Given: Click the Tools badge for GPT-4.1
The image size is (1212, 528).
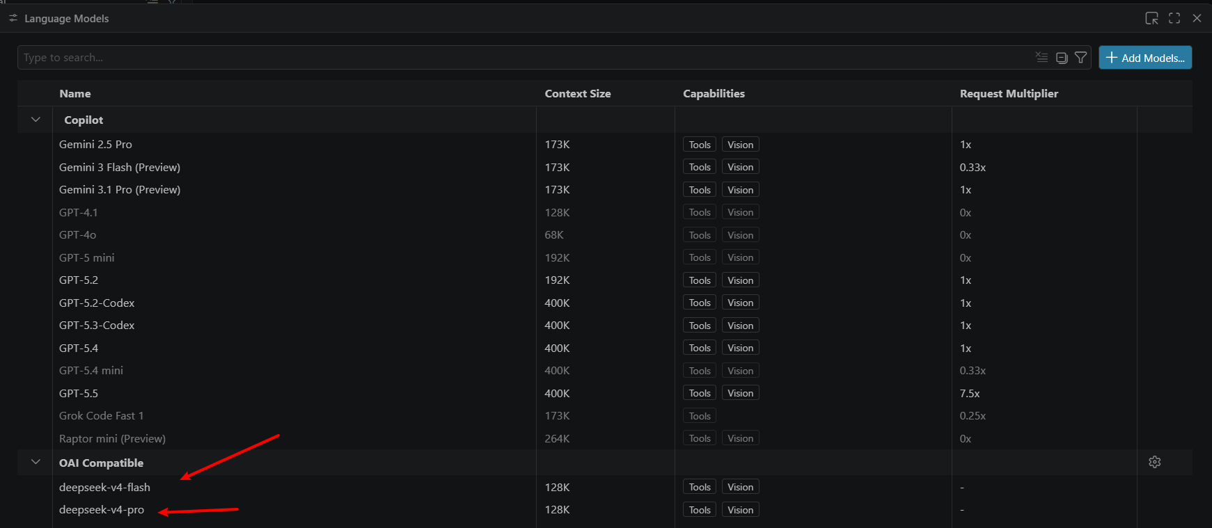Looking at the screenshot, I should [x=700, y=212].
